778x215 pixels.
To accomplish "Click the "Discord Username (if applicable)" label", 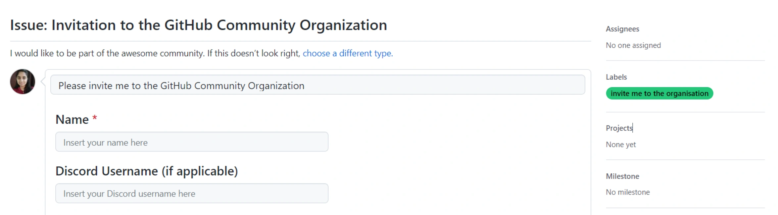I will pos(147,171).
